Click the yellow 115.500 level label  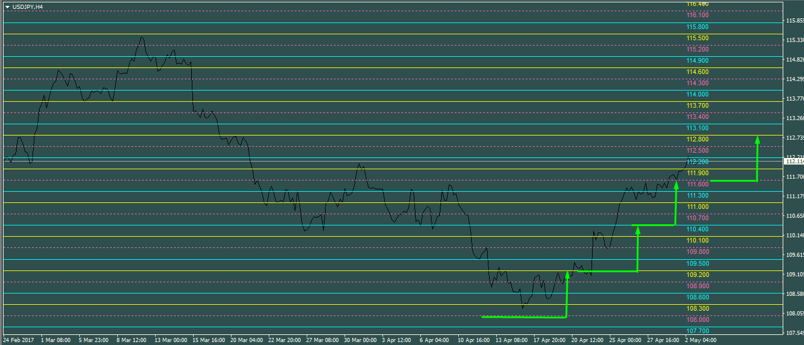pyautogui.click(x=697, y=38)
